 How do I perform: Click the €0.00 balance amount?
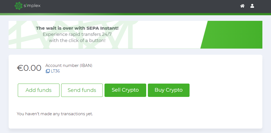29,68
